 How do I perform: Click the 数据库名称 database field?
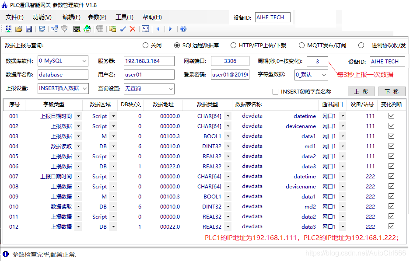coord(63,75)
